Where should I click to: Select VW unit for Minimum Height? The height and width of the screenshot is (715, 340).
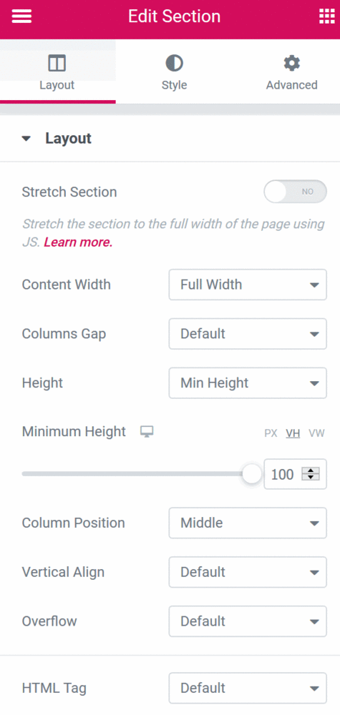point(316,433)
